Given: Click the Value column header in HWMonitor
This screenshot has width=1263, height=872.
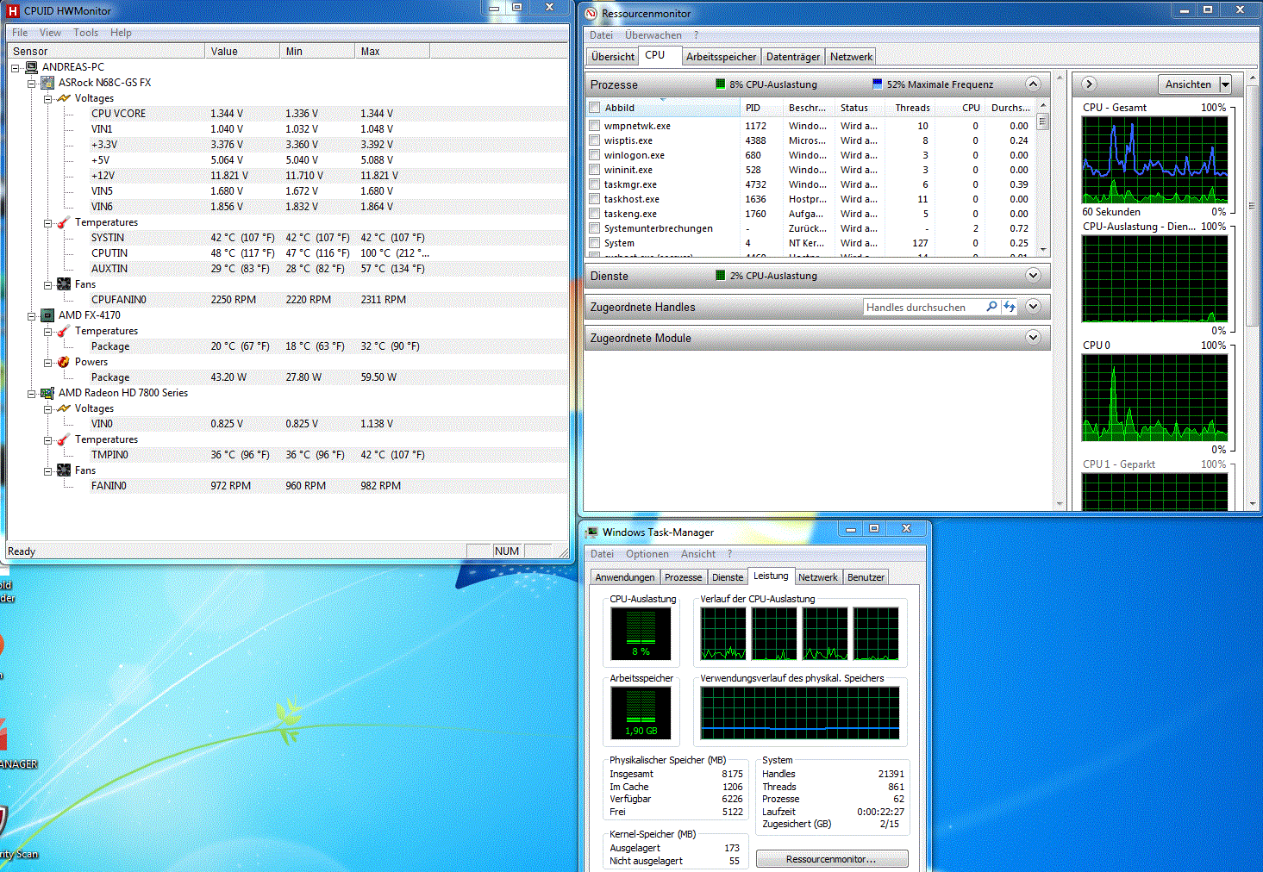Looking at the screenshot, I should pos(242,52).
